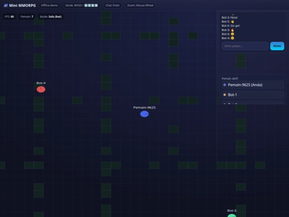Click the orange dot beside Bot-1
The height and width of the screenshot is (217, 289).
(x=224, y=95)
